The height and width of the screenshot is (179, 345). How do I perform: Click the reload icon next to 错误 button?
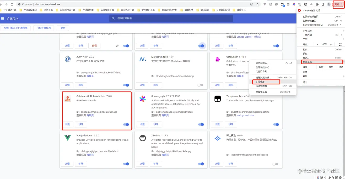point(117,46)
